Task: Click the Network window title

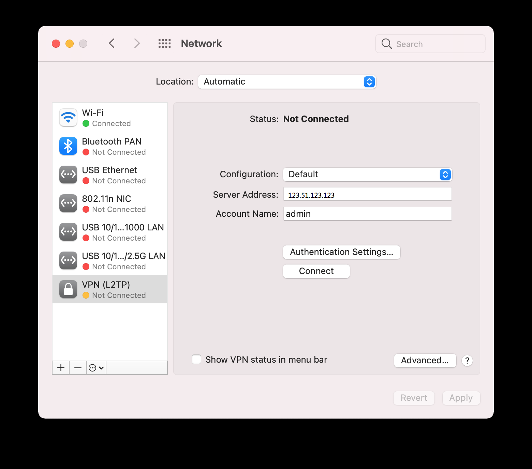Action: (202, 44)
